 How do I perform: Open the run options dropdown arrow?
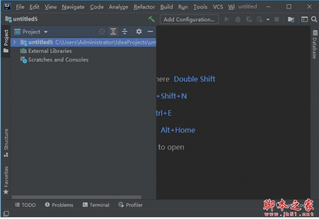pyautogui.click(x=268, y=20)
